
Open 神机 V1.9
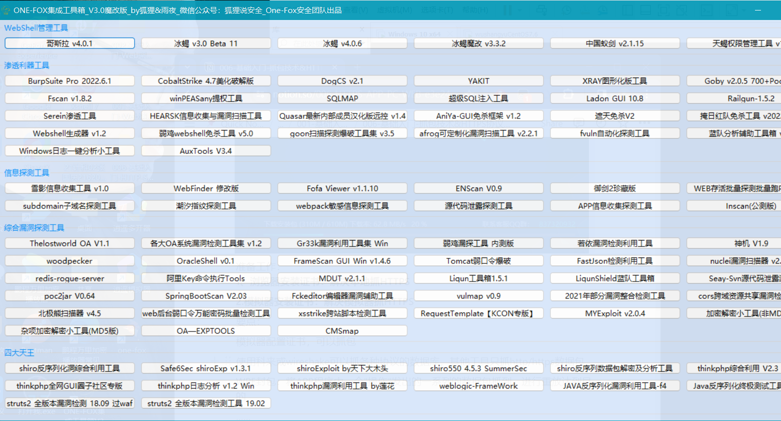[734, 243]
